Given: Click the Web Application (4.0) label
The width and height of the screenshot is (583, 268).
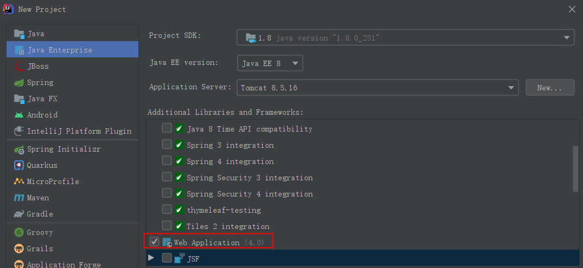Looking at the screenshot, I should coord(219,243).
